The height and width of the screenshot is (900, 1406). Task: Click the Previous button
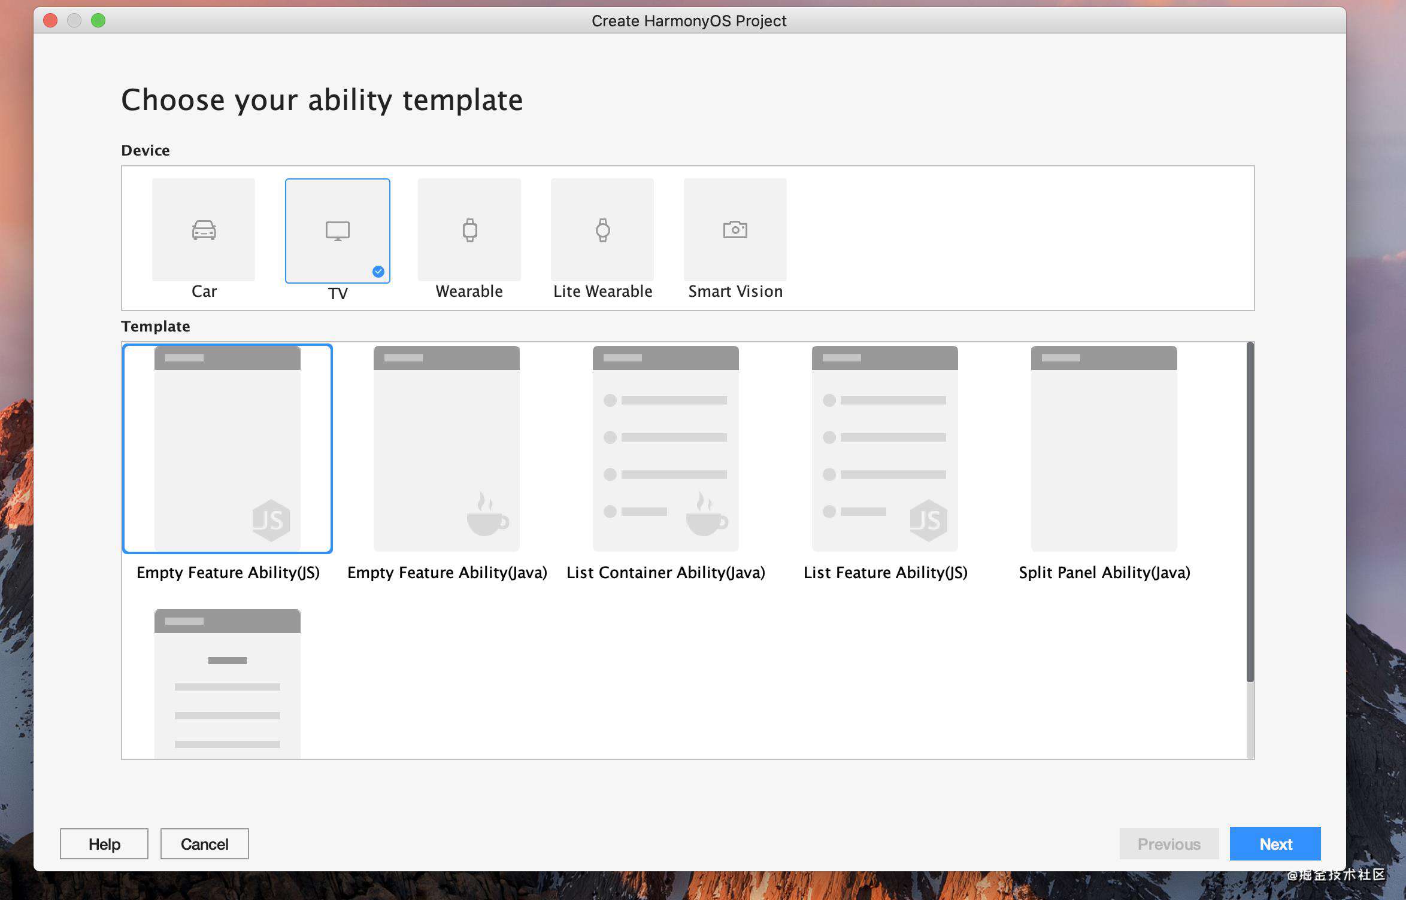tap(1169, 844)
